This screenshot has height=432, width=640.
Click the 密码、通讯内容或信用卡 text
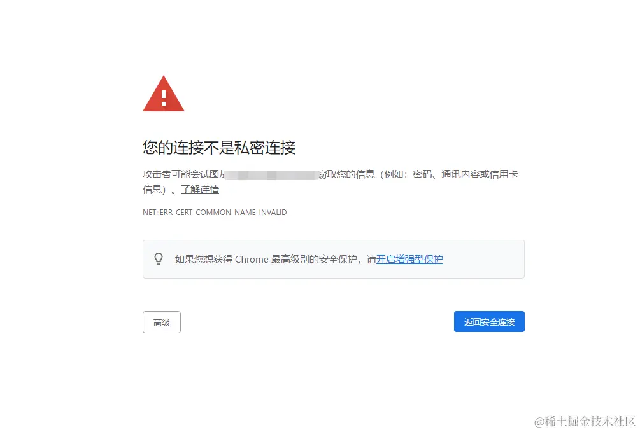[x=466, y=174]
